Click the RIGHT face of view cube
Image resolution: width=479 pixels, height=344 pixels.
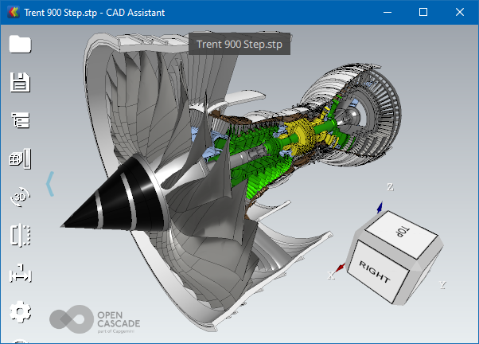click(377, 272)
